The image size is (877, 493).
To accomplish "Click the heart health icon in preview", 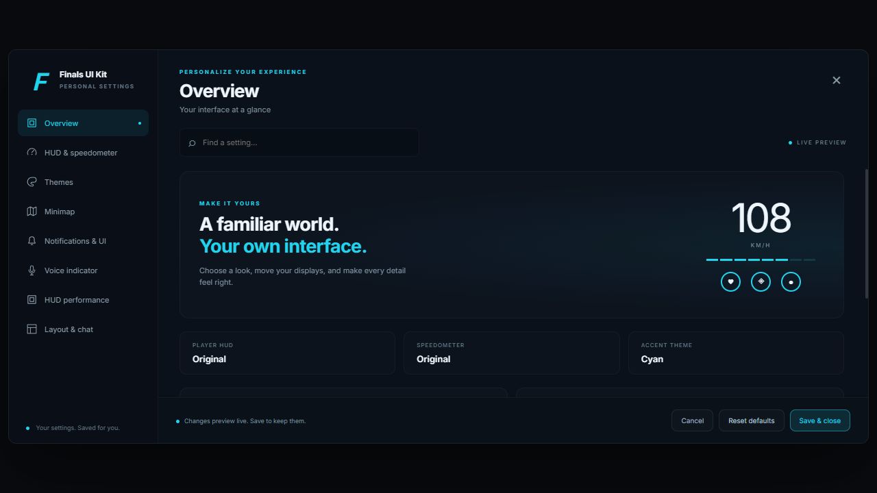I will [730, 281].
